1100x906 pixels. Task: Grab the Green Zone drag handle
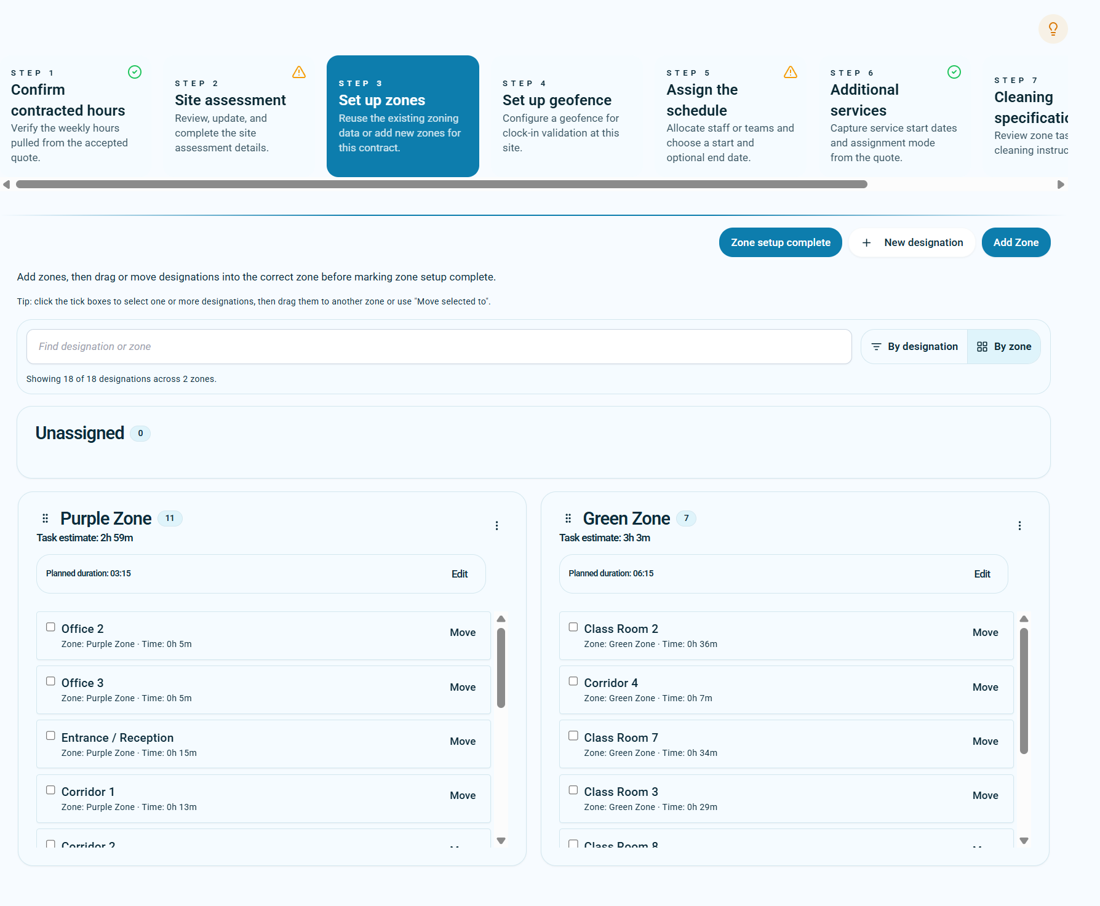[x=568, y=519]
